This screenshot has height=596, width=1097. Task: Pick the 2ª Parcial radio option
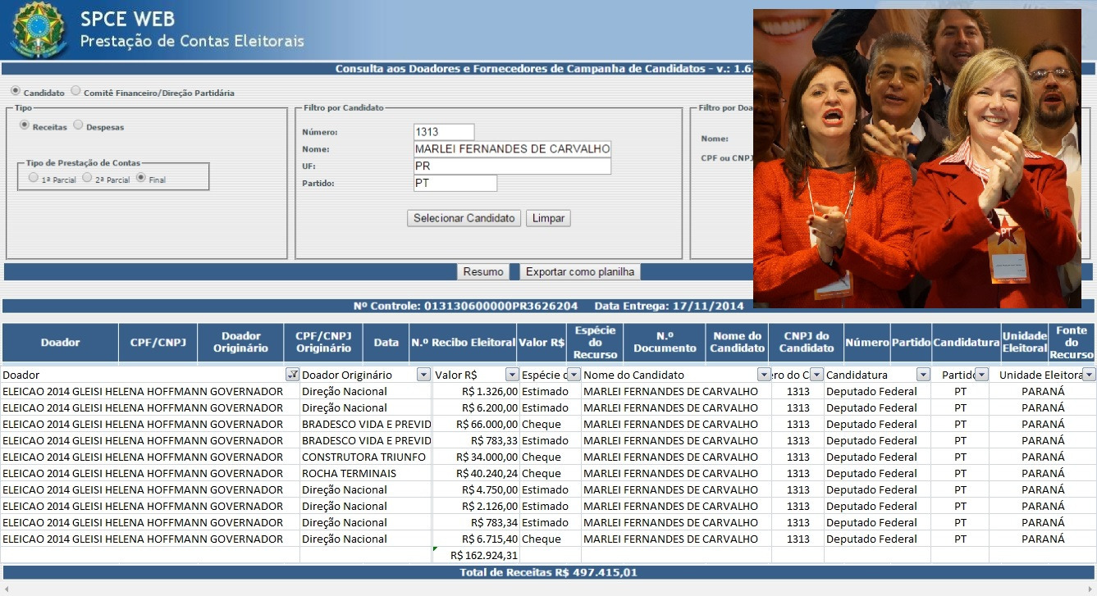pyautogui.click(x=87, y=178)
